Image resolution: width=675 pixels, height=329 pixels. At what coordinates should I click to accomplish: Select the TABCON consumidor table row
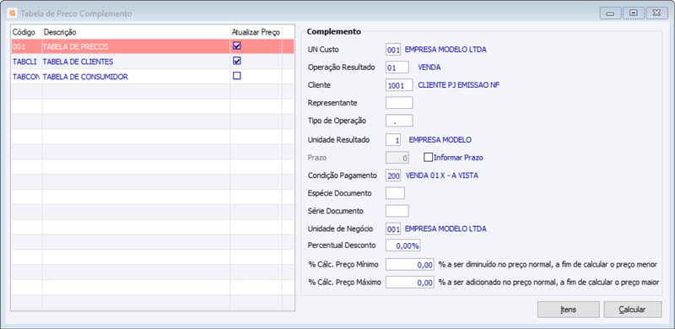point(153,77)
